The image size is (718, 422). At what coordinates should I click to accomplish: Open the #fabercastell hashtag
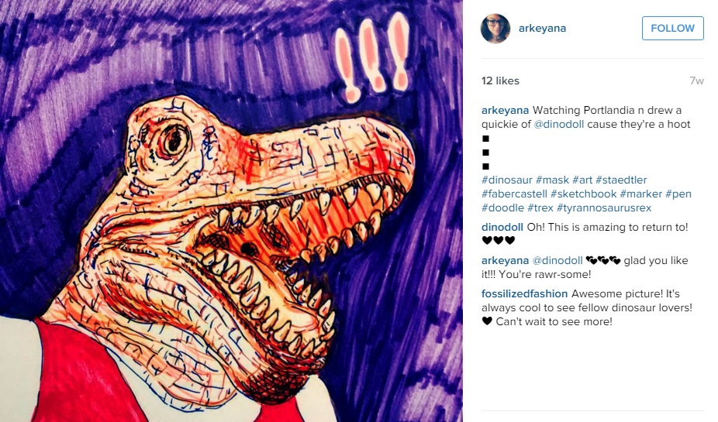point(514,194)
